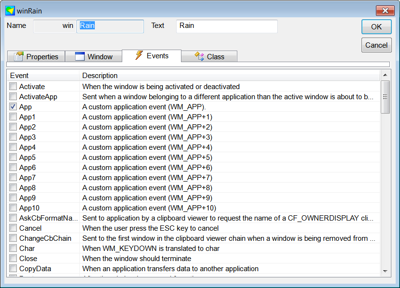This screenshot has height=288, width=400.
Task: Check the CopyData event checkbox
Action: click(13, 268)
